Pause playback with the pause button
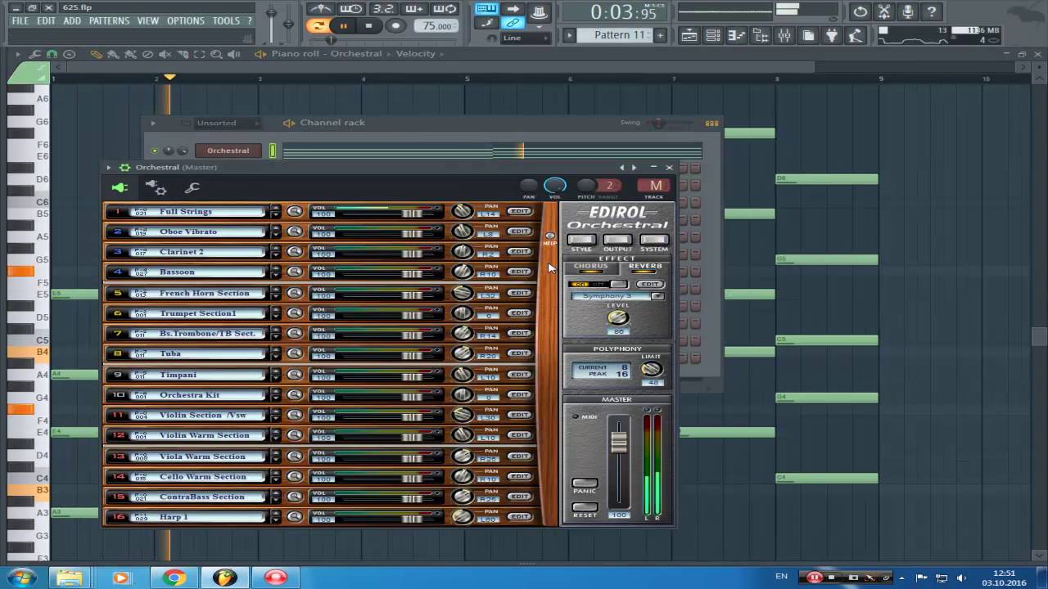1048x589 pixels. click(343, 25)
